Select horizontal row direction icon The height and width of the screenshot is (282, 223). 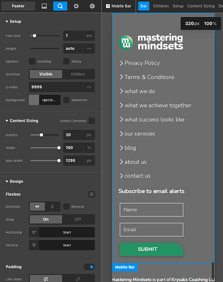pos(37,206)
